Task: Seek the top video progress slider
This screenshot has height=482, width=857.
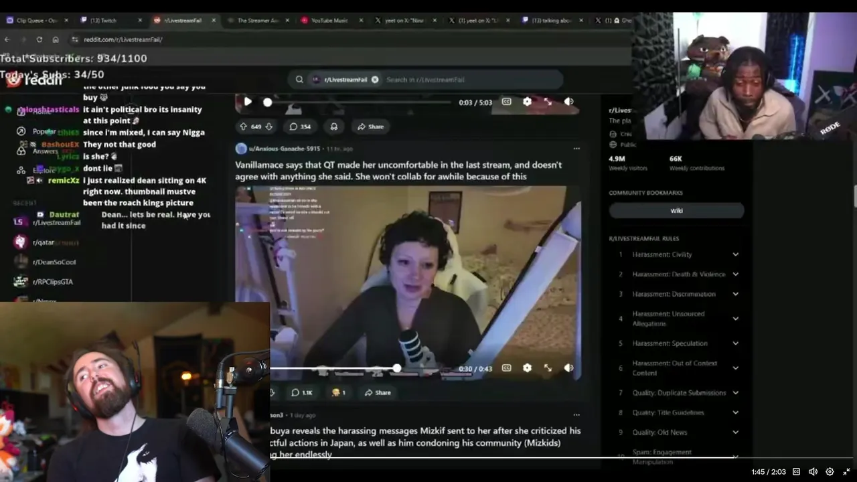Action: [x=359, y=102]
